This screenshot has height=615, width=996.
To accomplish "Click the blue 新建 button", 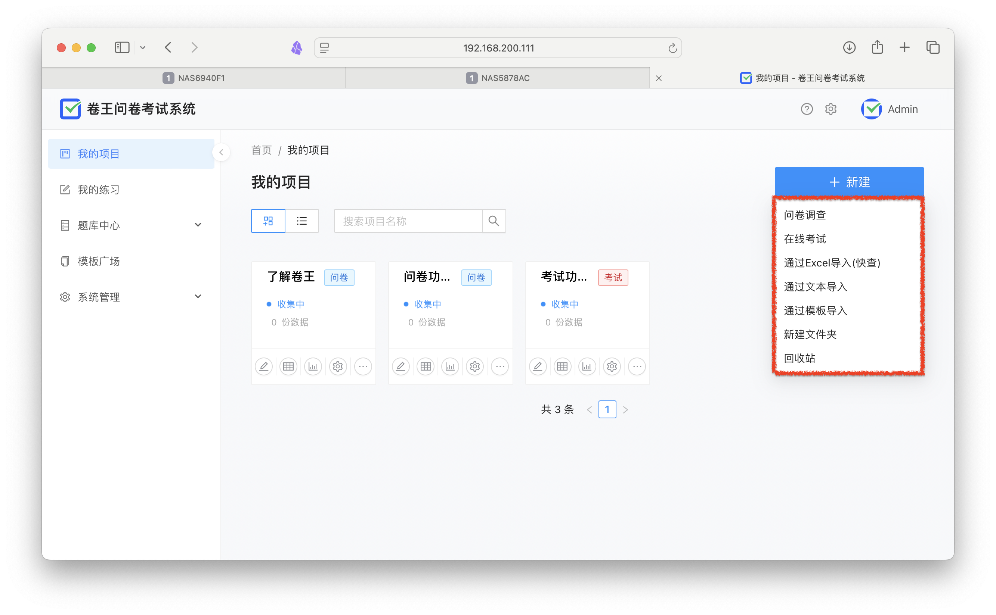I will [x=849, y=182].
